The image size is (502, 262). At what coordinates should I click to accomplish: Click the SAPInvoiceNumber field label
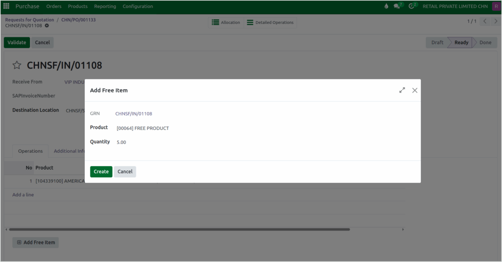pyautogui.click(x=34, y=95)
